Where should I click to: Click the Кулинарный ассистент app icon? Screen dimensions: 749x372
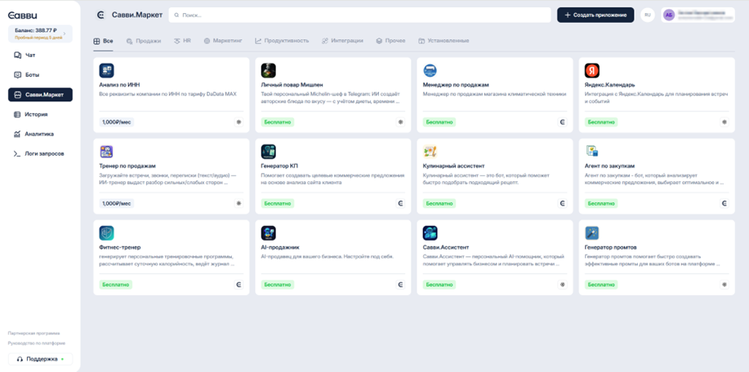[430, 152]
